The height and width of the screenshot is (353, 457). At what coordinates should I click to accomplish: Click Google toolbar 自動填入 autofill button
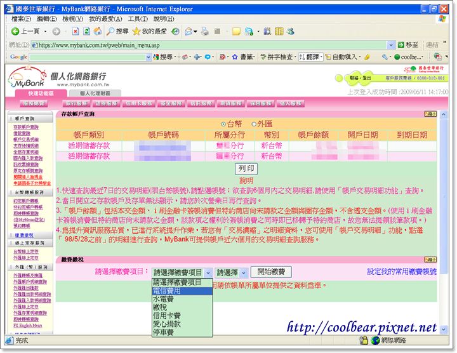341,57
